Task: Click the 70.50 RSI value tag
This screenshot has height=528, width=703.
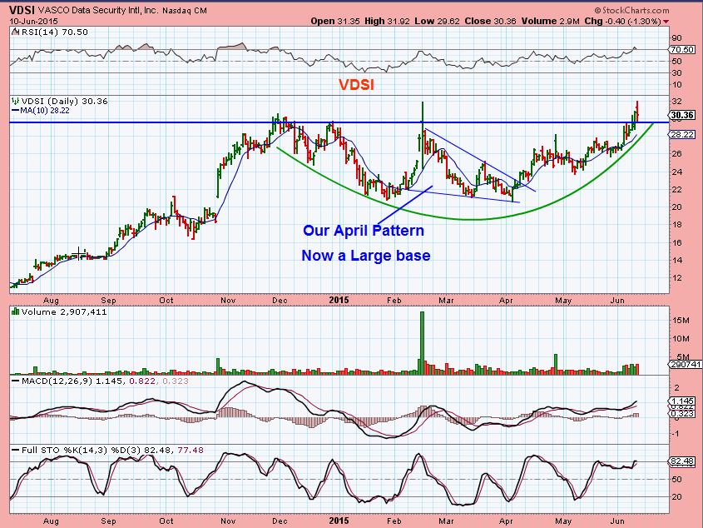Action: click(682, 49)
